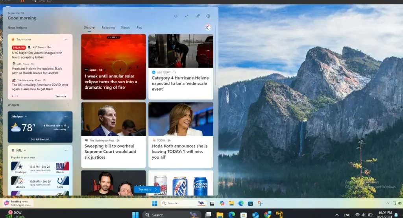Click the Start button on the inner light taskbar
403x218 pixels.
[154, 203]
